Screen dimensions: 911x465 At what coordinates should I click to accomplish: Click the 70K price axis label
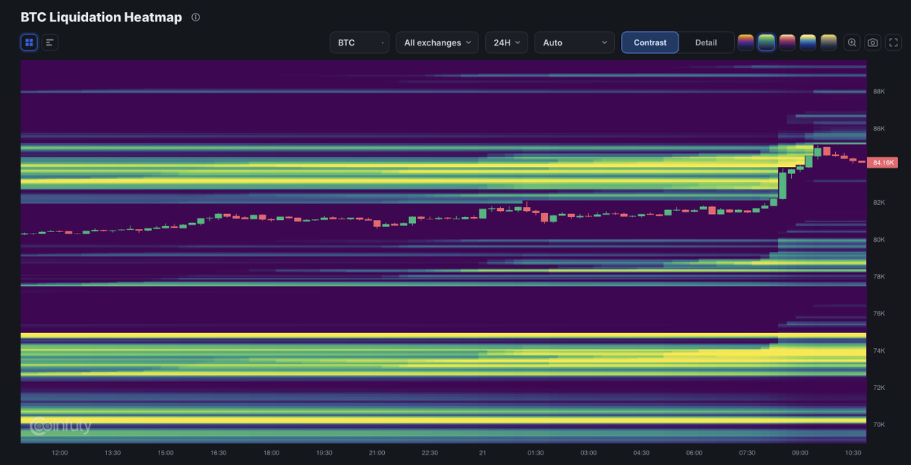pos(879,425)
